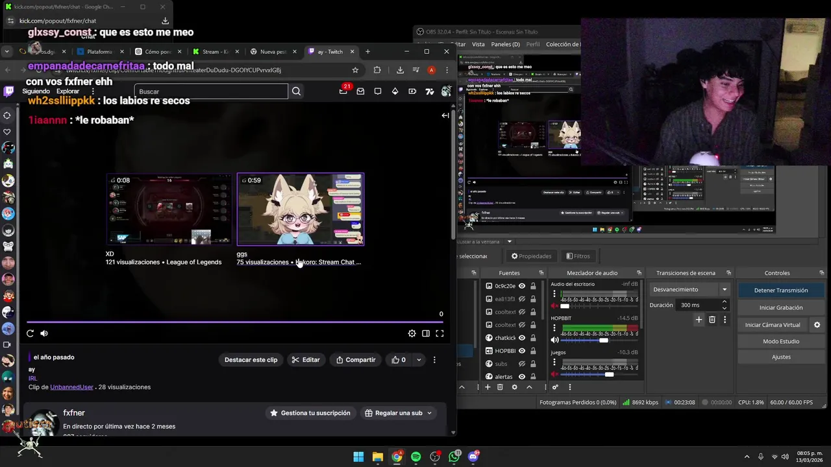The width and height of the screenshot is (831, 467).
Task: Toggle lock on the 0c9c20e source
Action: [533, 286]
